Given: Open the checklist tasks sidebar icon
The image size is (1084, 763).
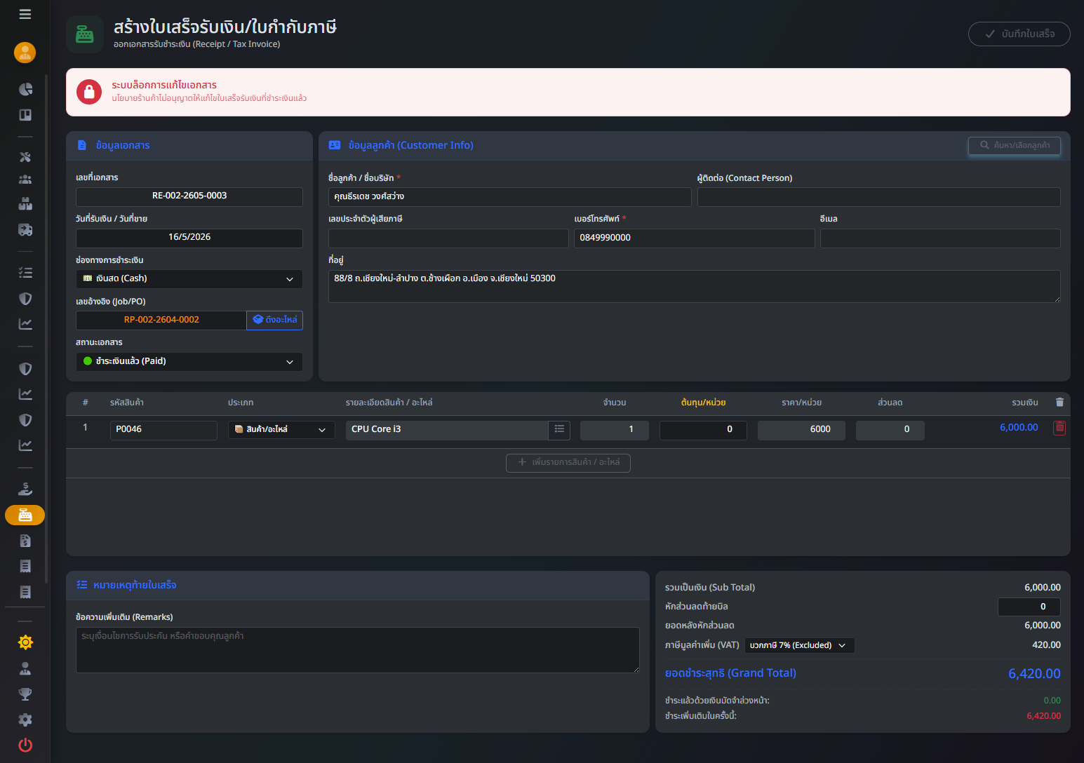Looking at the screenshot, I should (25, 273).
